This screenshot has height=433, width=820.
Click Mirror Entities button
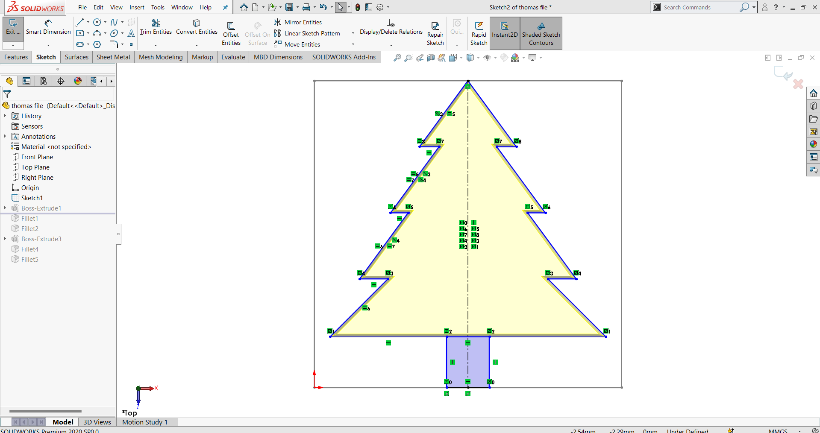click(x=298, y=22)
